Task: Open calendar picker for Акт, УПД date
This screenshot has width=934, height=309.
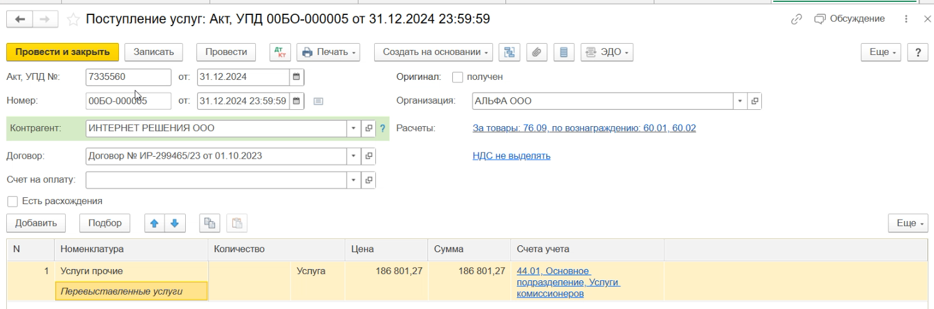Action: pos(297,77)
